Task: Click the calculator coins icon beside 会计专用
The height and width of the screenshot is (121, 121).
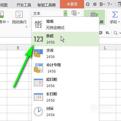Action: tap(38, 68)
